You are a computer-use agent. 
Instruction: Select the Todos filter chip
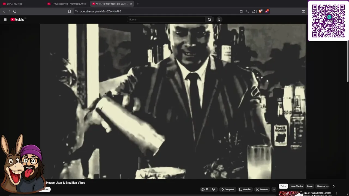(x=283, y=186)
